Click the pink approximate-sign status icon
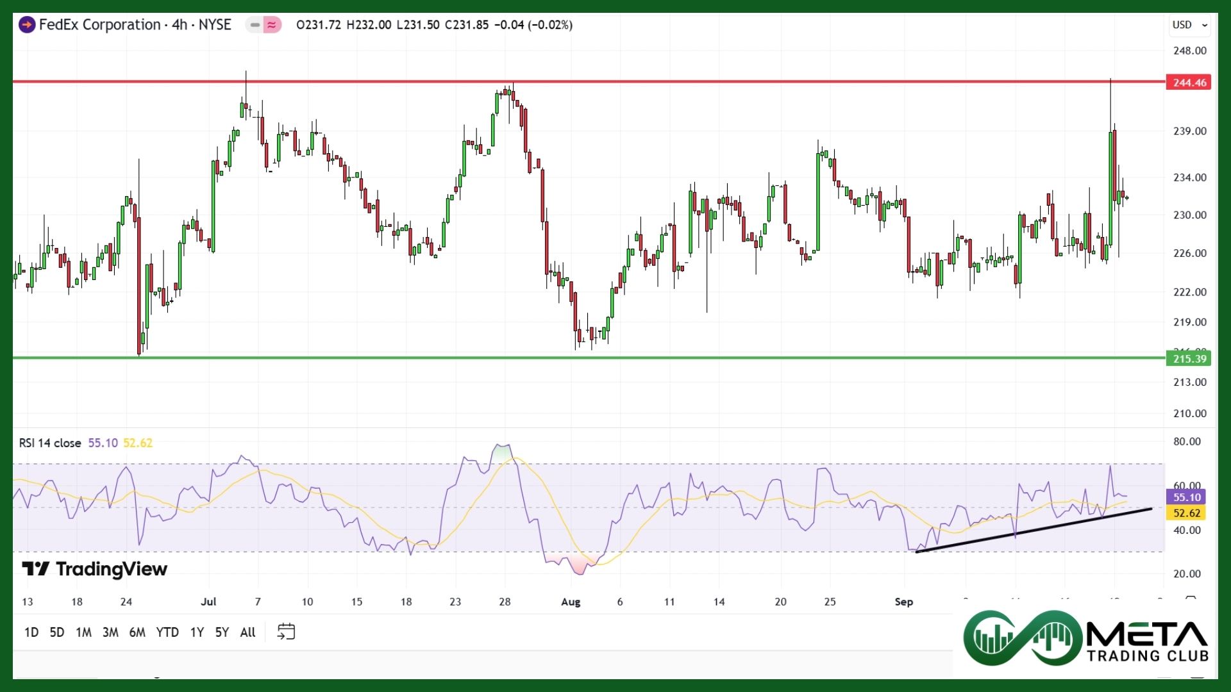The width and height of the screenshot is (1231, 692). pyautogui.click(x=272, y=25)
